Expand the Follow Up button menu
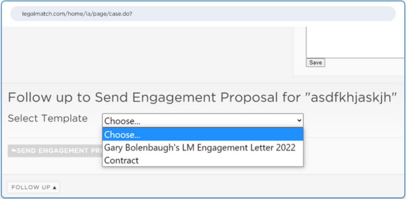This screenshot has height=199, width=406. click(33, 187)
